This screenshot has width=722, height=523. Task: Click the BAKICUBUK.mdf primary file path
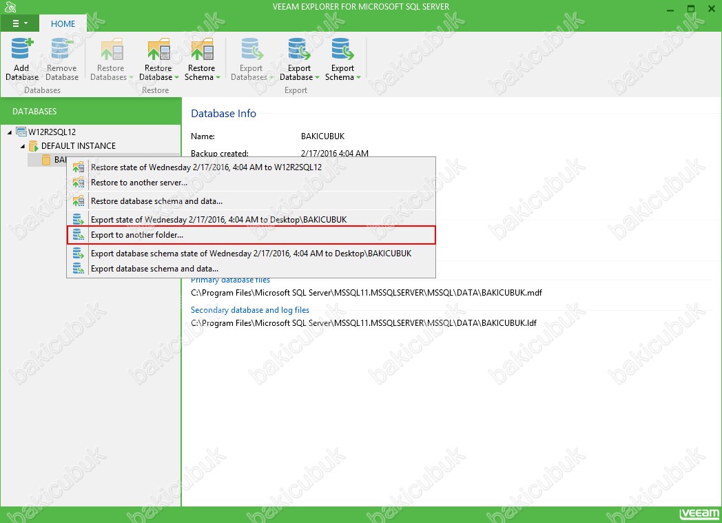tap(366, 293)
